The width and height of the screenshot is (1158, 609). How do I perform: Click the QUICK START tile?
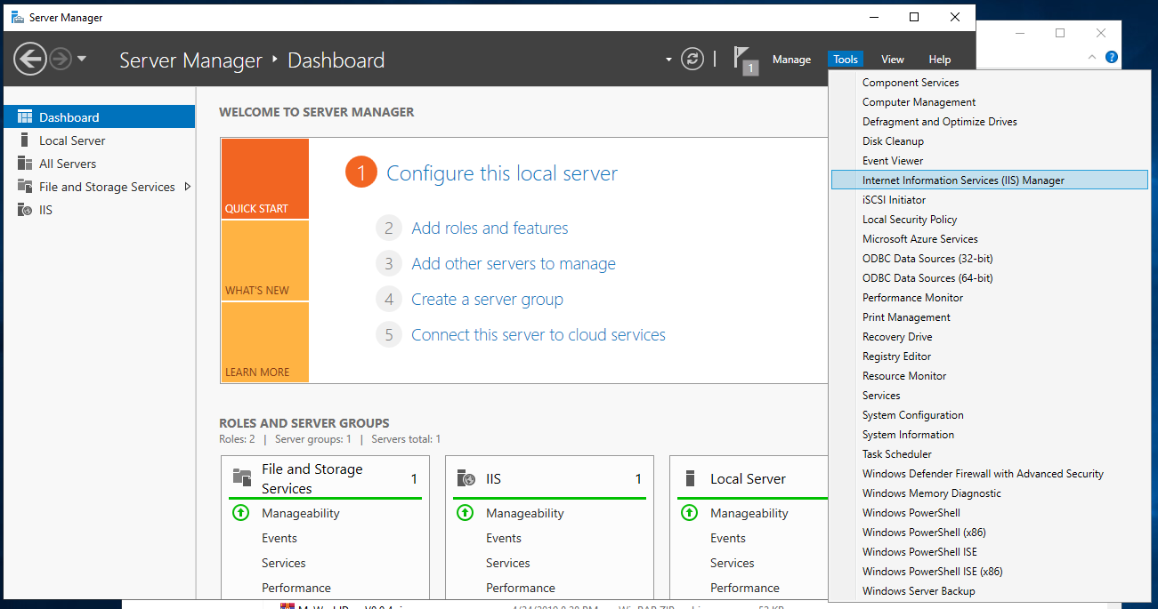point(265,179)
